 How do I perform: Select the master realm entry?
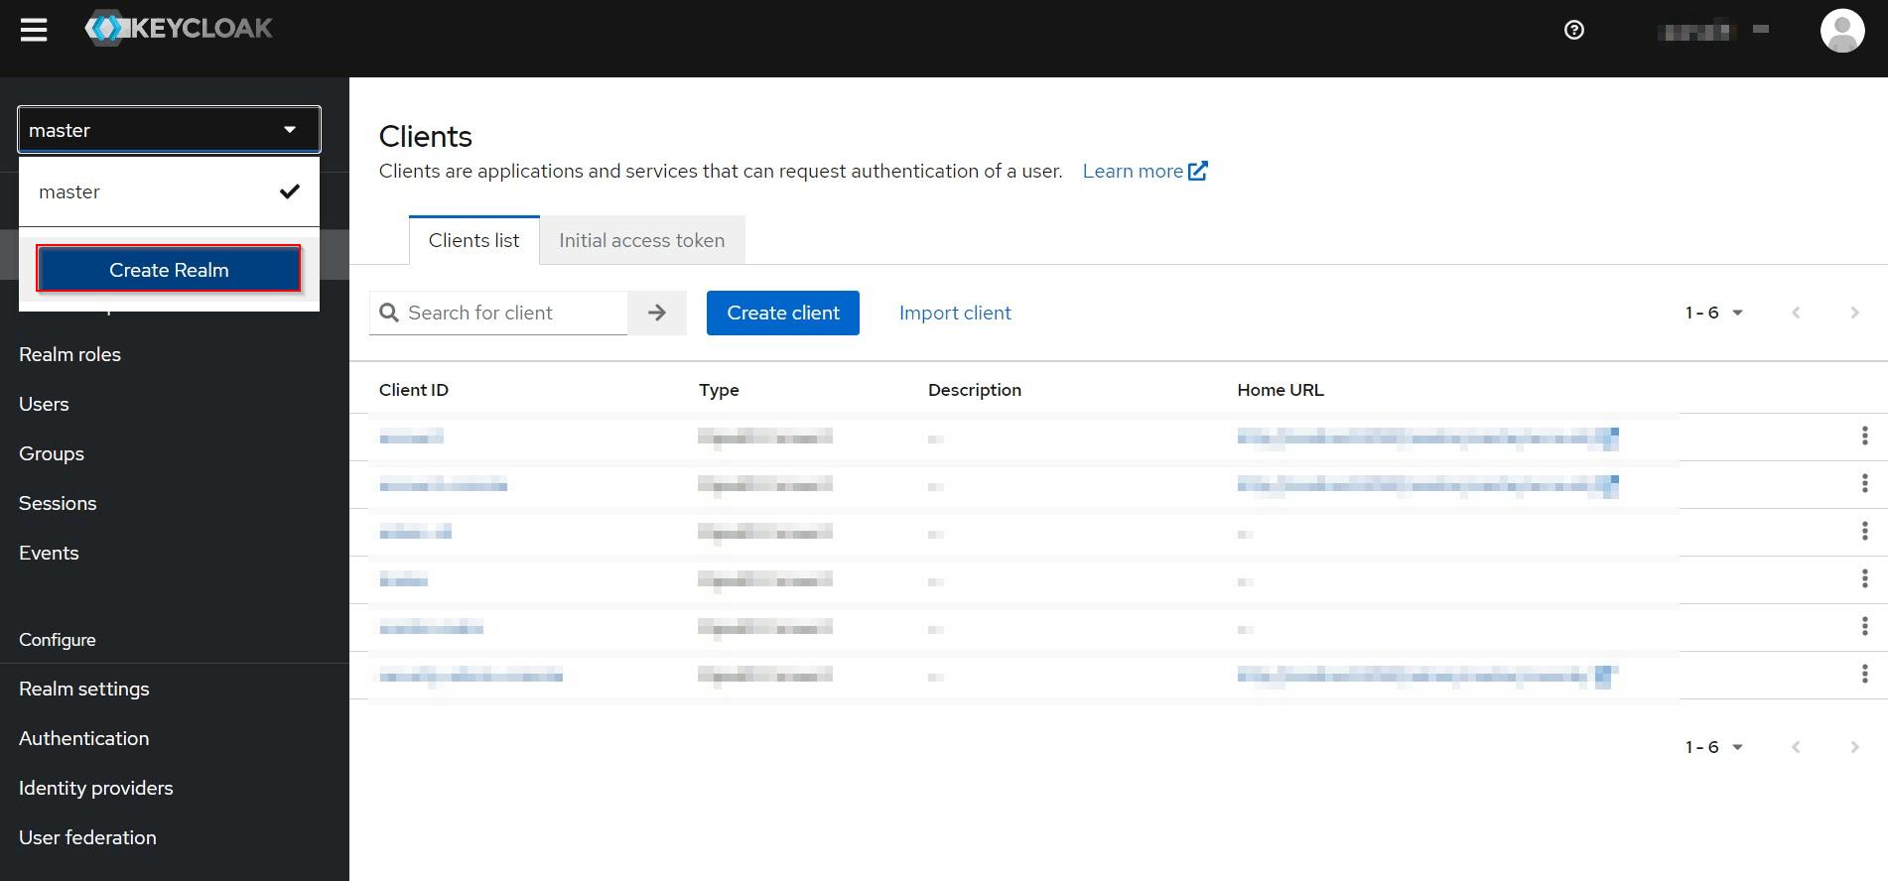169,191
